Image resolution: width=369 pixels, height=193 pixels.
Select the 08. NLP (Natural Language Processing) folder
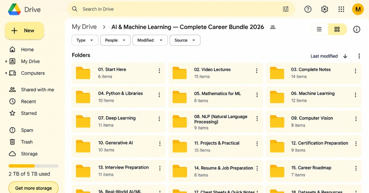216,121
